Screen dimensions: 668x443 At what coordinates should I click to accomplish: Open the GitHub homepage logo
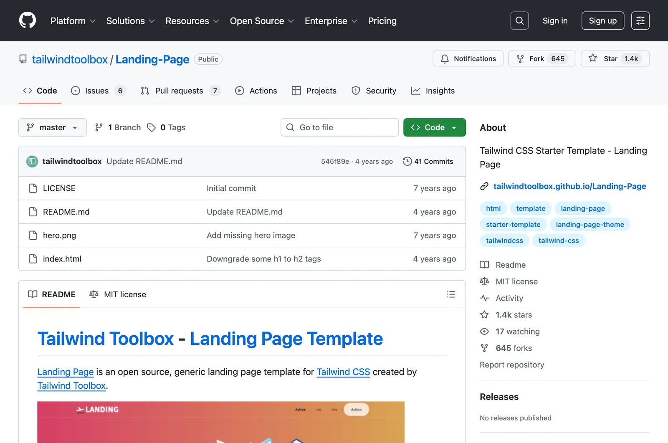click(28, 20)
